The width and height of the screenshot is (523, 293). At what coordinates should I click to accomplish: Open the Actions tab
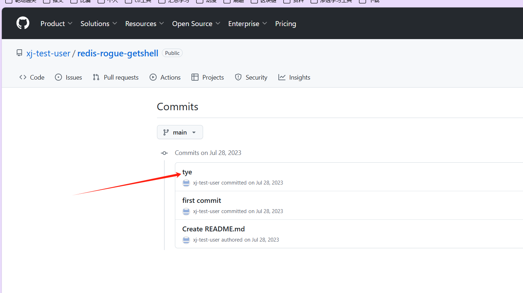[165, 77]
